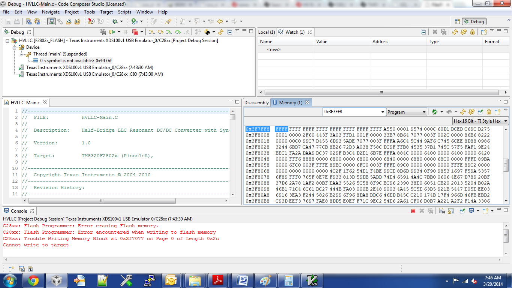Open dropdown arrow next to Resume button
Screen dimensions: 512x288
(119, 32)
